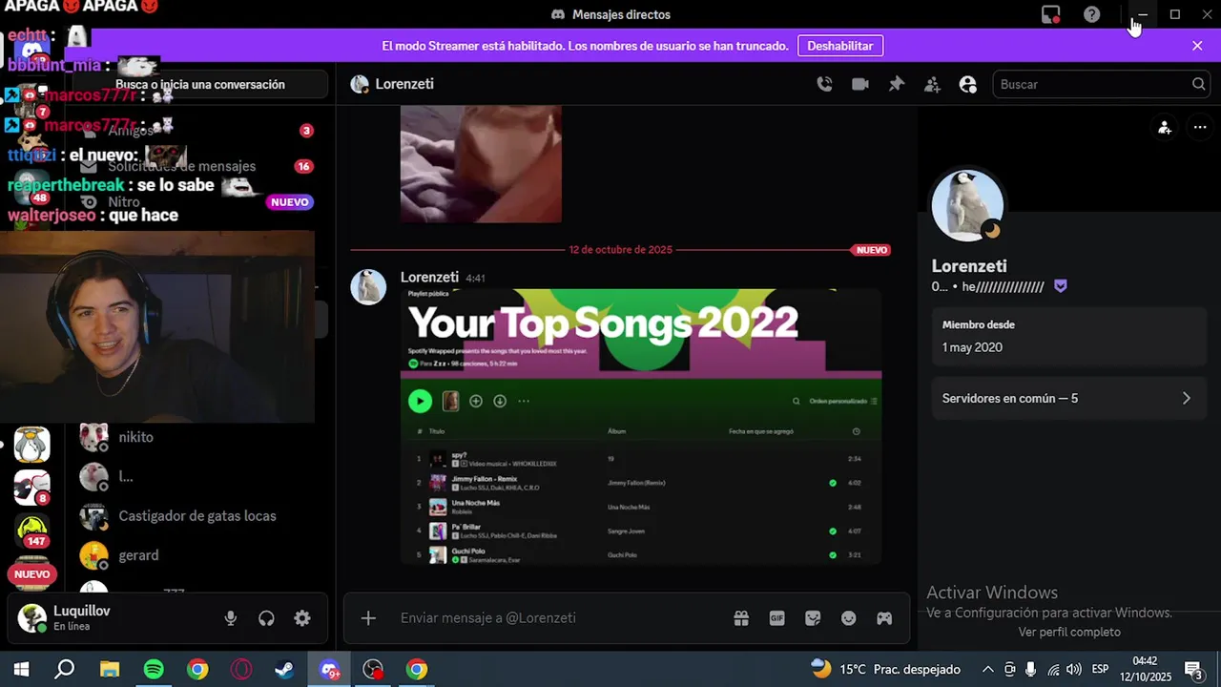Open Steam from the taskbar
Image resolution: width=1221 pixels, height=687 pixels.
pyautogui.click(x=284, y=669)
